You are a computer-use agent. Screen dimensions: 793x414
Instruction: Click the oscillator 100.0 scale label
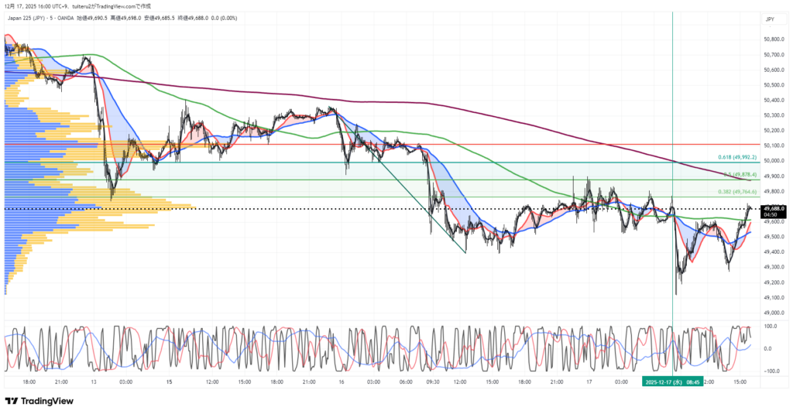click(x=772, y=327)
